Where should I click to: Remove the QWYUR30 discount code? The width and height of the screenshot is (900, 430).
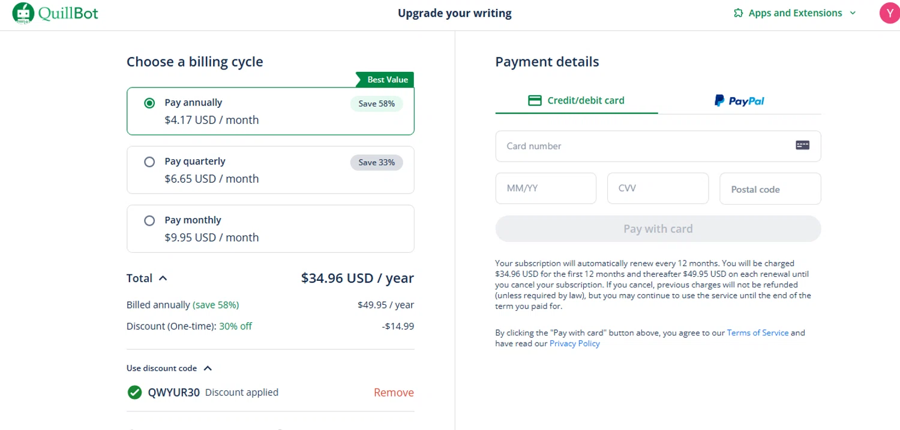point(394,392)
